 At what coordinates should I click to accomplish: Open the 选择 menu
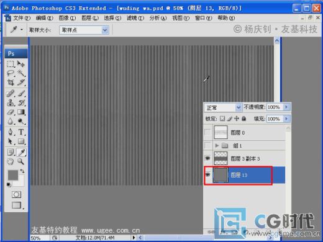tap(112, 18)
